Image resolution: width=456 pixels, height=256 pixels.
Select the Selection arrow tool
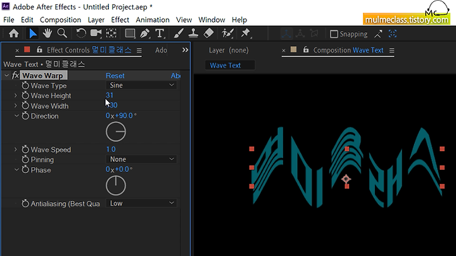pos(32,34)
